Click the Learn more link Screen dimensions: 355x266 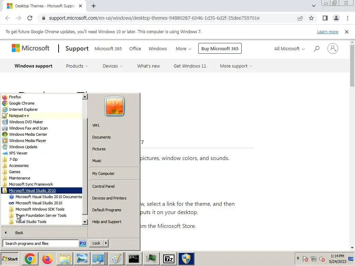click(328, 32)
